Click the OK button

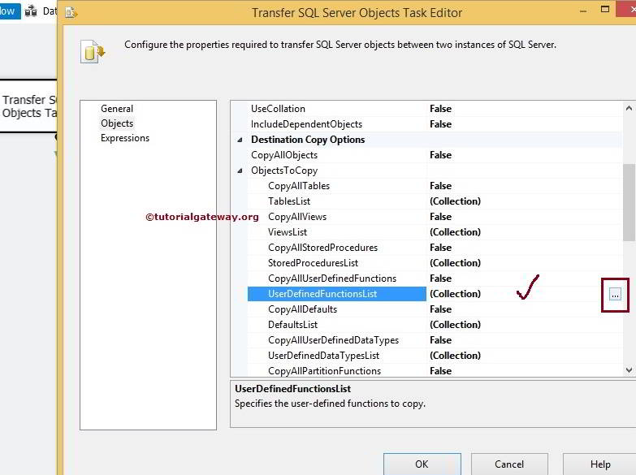coord(422,464)
